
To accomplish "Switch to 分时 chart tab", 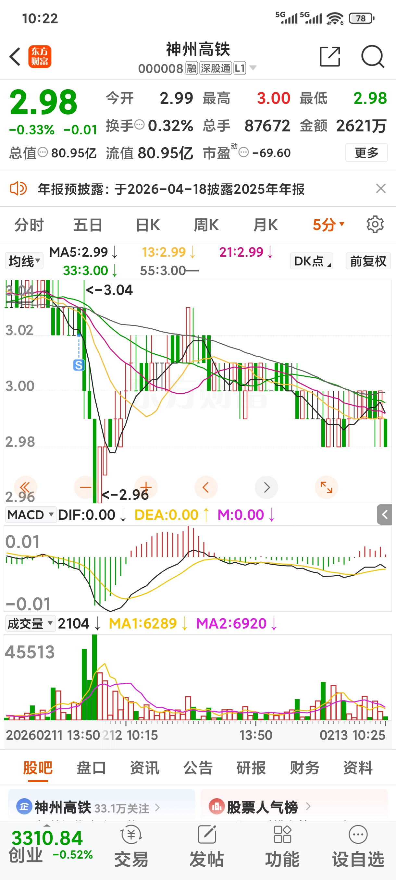I will 29,225.
